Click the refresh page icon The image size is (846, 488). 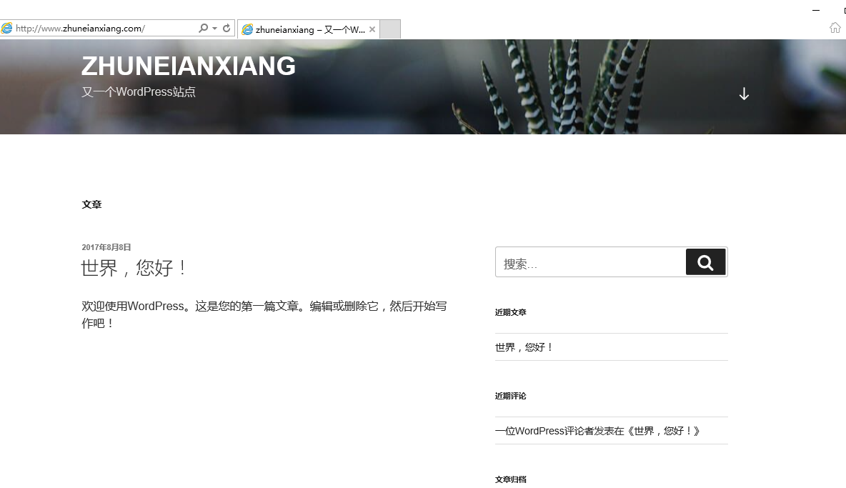pos(227,28)
